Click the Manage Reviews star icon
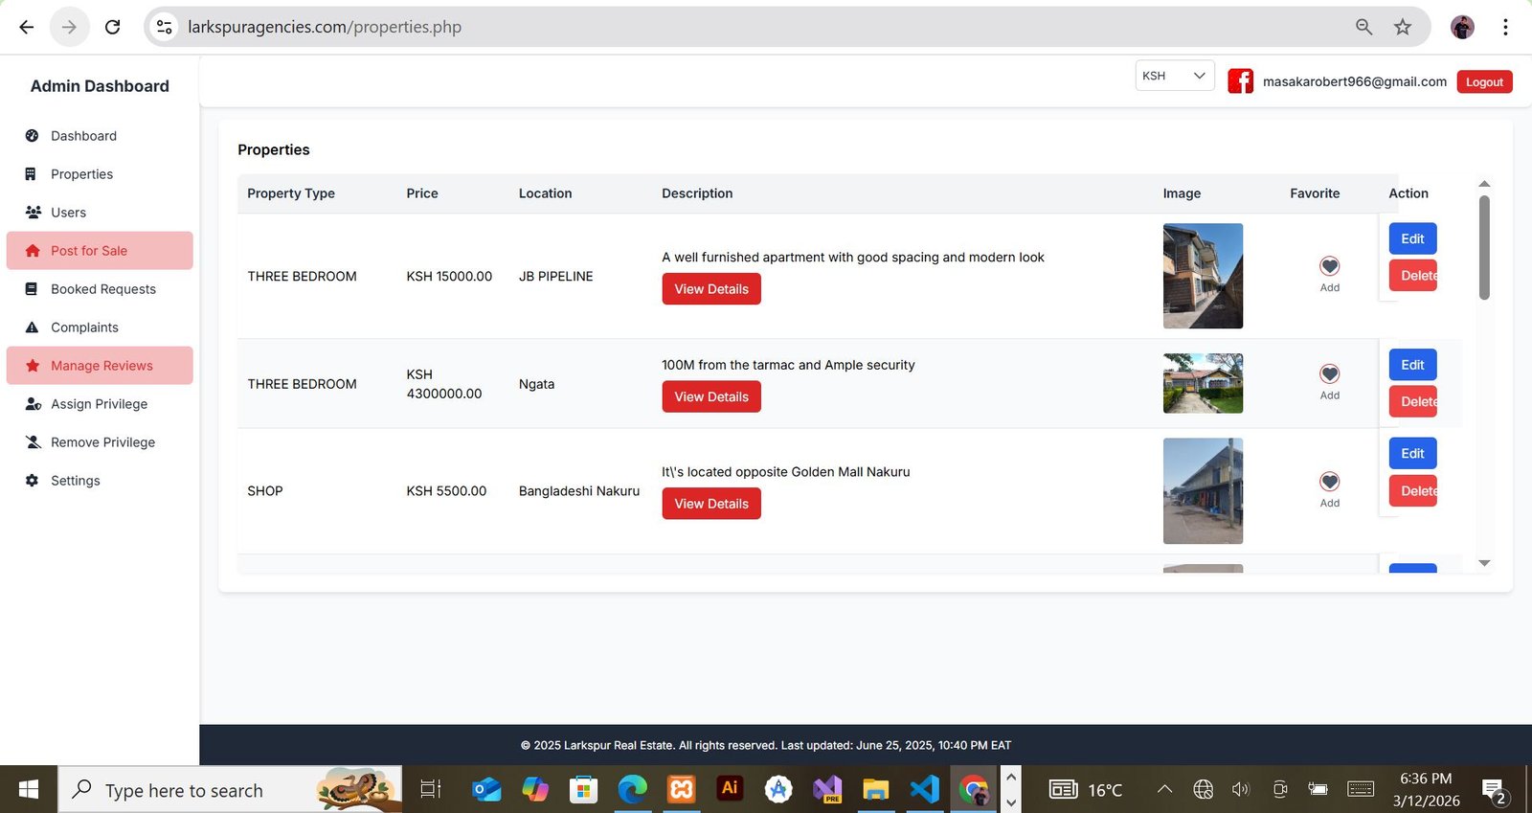Image resolution: width=1532 pixels, height=813 pixels. coord(33,366)
